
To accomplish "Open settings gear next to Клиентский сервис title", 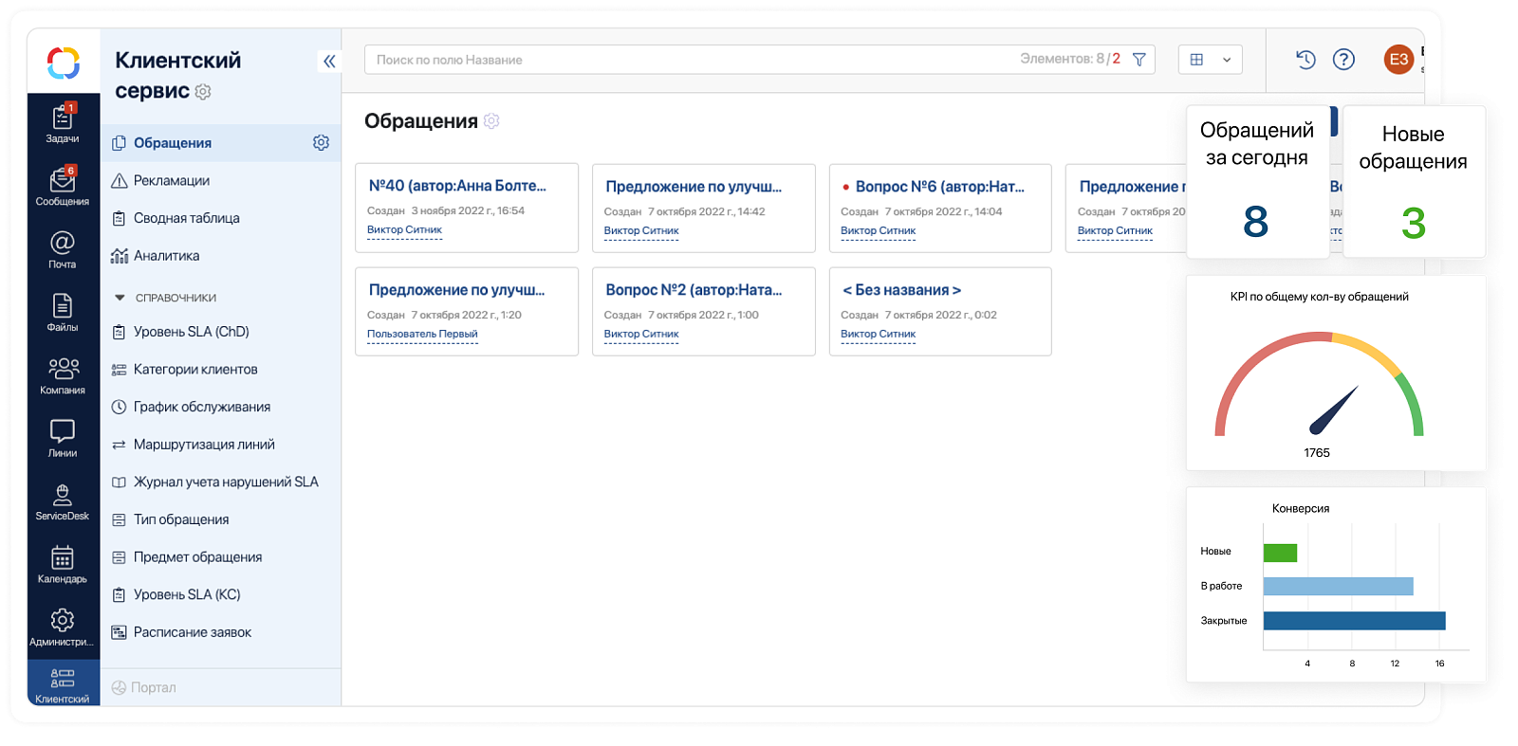I will pyautogui.click(x=203, y=92).
